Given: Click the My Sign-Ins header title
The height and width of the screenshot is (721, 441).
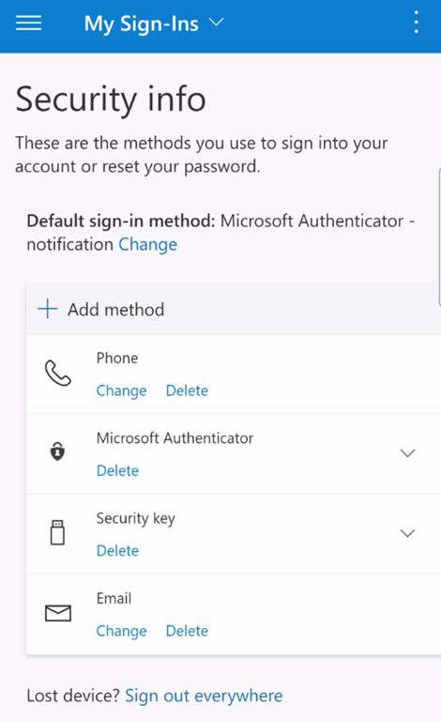Looking at the screenshot, I should tap(142, 23).
